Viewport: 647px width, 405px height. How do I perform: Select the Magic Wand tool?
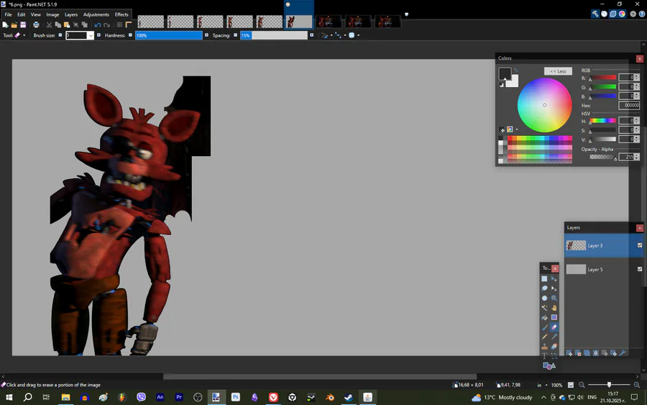544,308
